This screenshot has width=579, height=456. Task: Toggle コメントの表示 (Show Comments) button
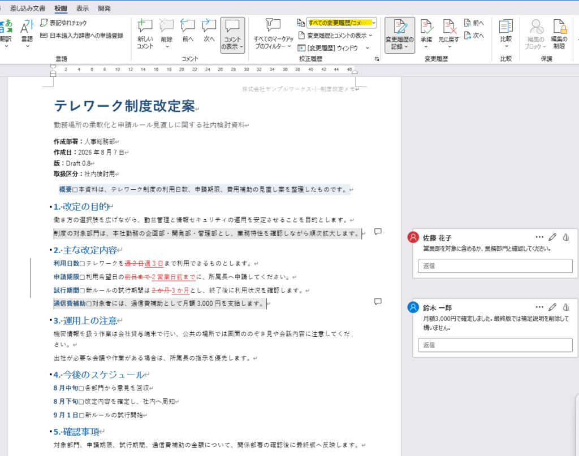click(232, 35)
